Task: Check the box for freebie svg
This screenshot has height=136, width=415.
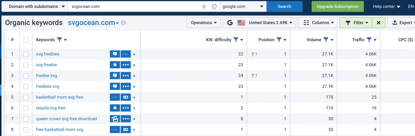Action: pos(26,76)
